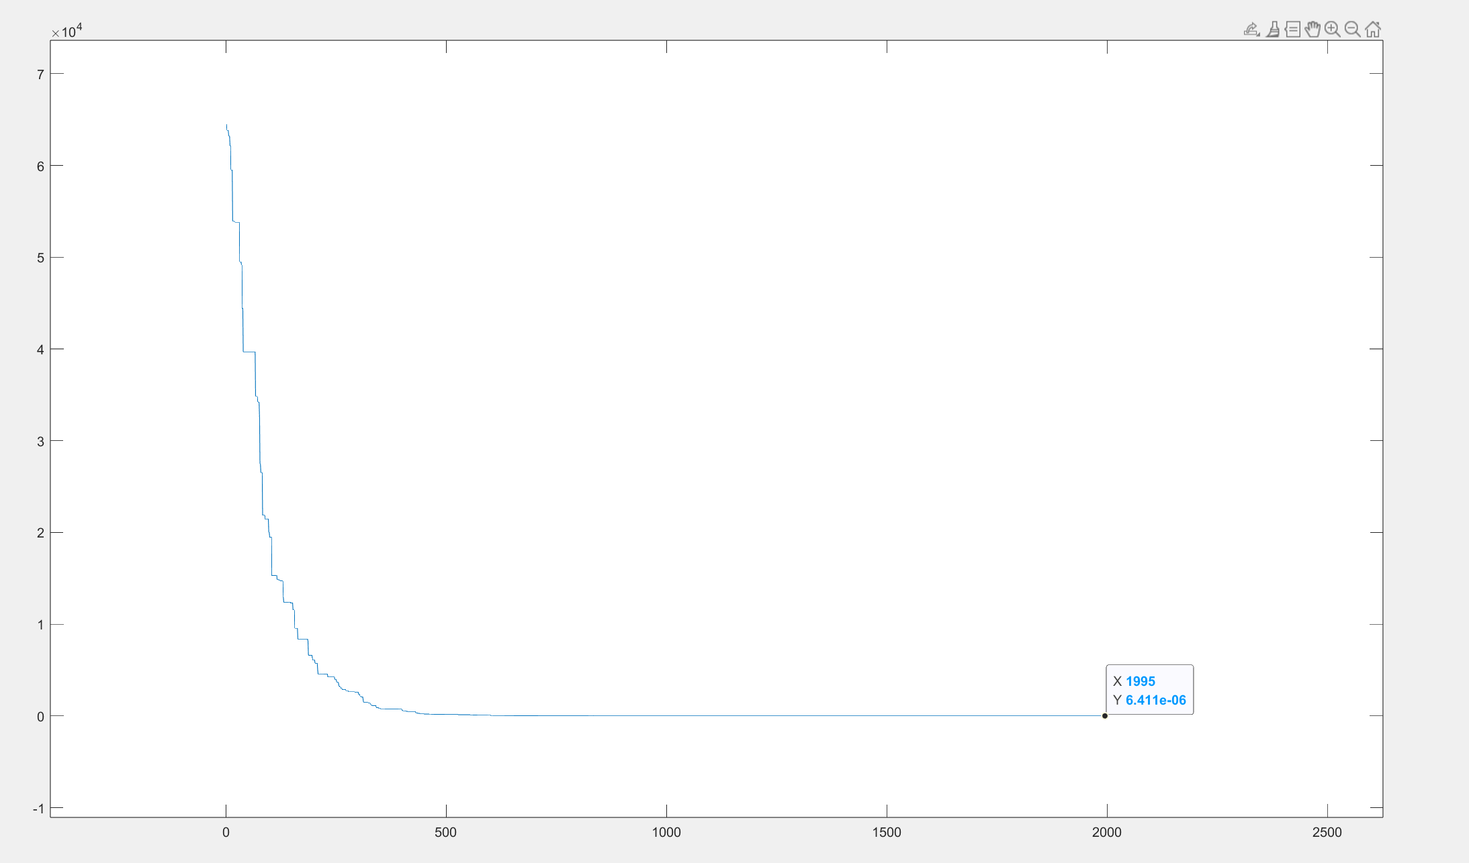Select the data tip marker point

click(x=1105, y=716)
